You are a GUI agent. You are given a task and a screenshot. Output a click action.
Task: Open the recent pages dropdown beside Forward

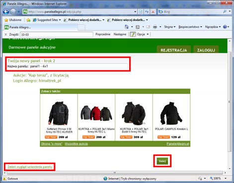18,12
